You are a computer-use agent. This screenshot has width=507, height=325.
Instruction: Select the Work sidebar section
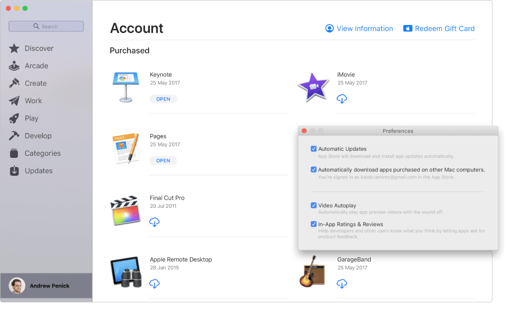tap(33, 101)
